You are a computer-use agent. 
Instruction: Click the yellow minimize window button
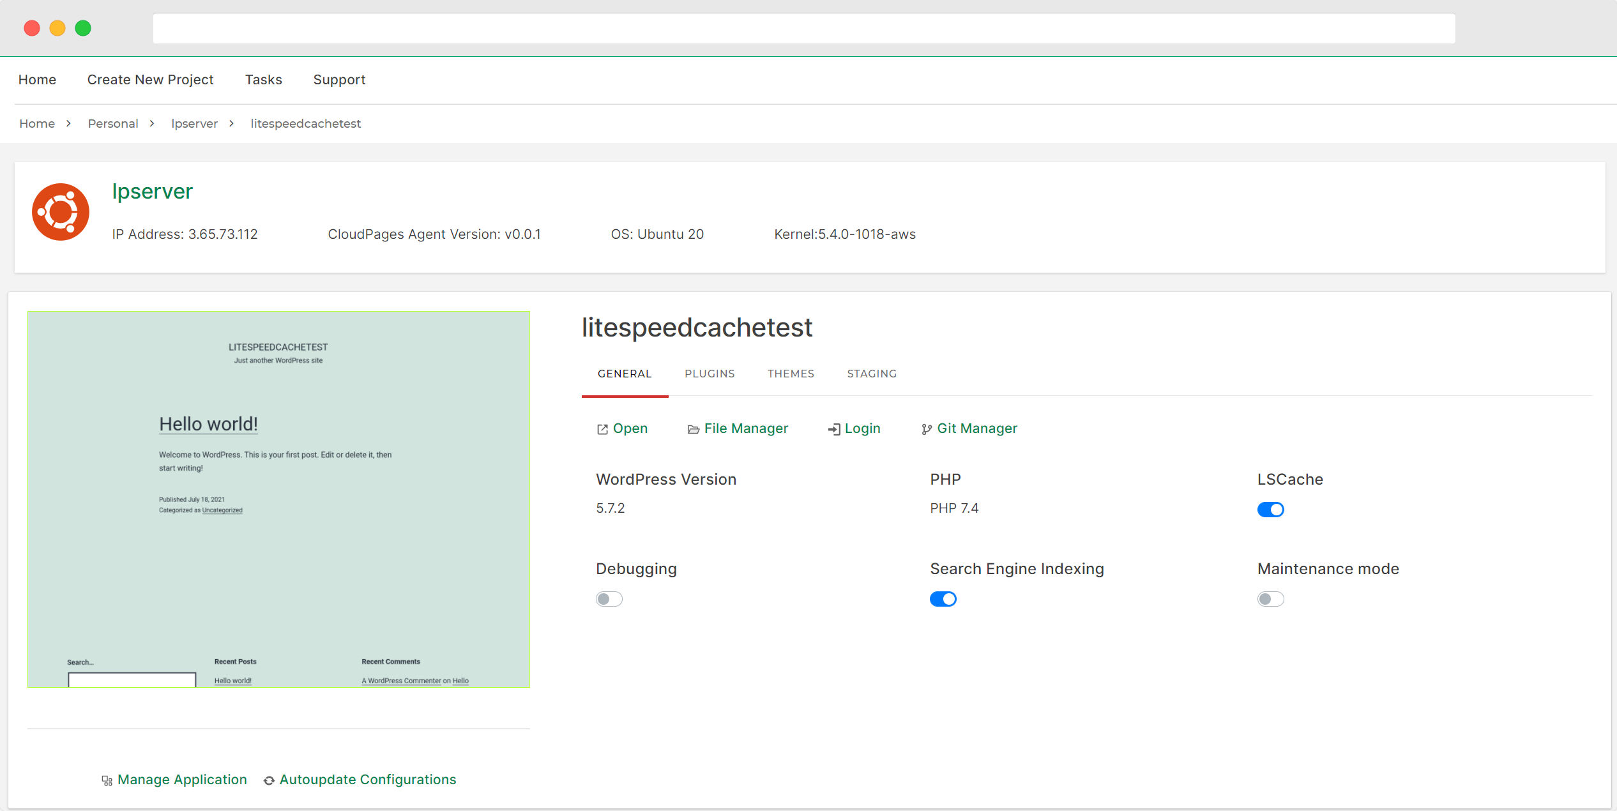click(57, 28)
